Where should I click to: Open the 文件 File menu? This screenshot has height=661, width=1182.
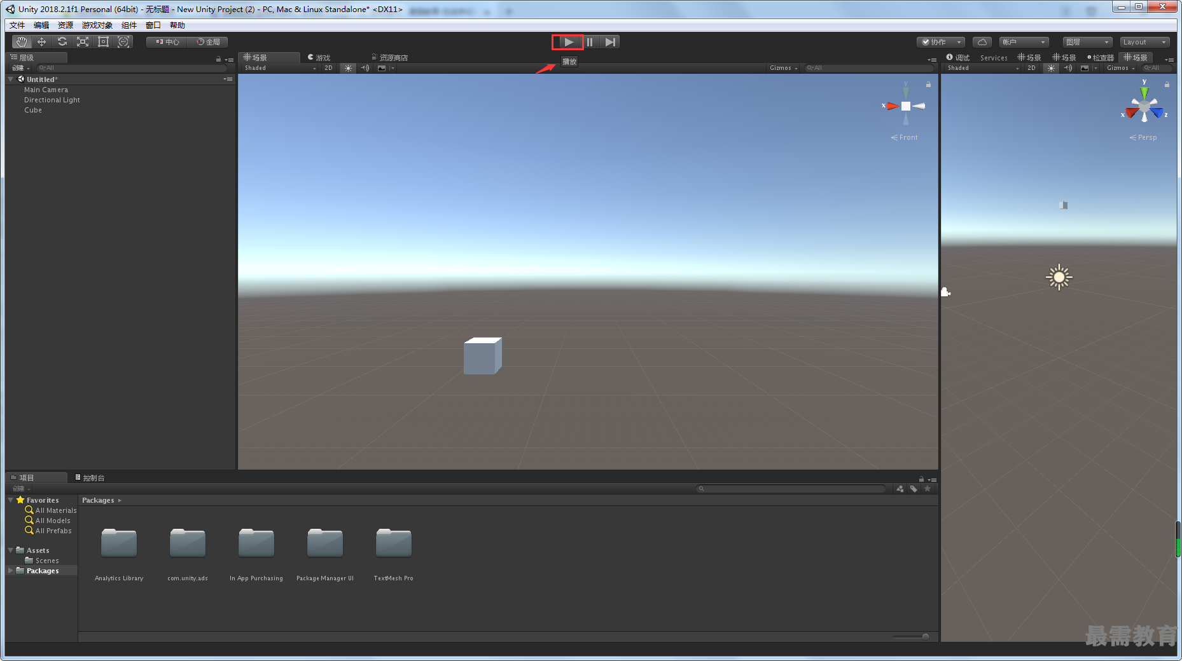click(x=17, y=25)
